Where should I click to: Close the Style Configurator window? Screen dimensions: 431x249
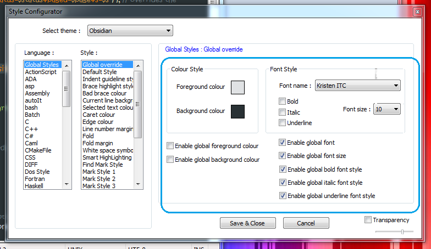click(x=417, y=12)
